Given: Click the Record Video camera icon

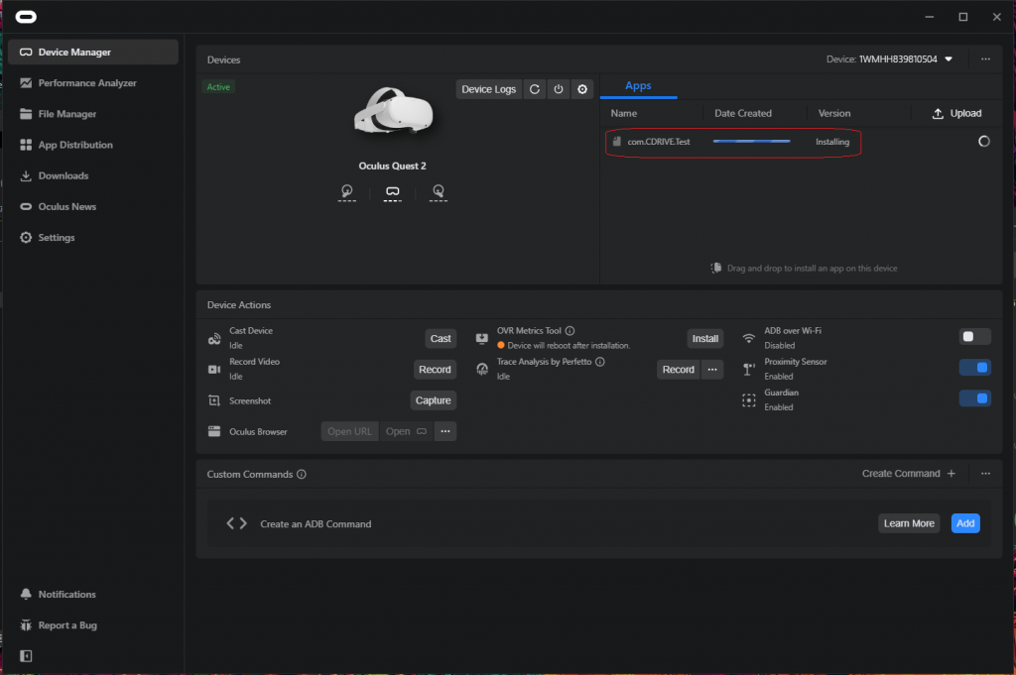Looking at the screenshot, I should click(214, 370).
